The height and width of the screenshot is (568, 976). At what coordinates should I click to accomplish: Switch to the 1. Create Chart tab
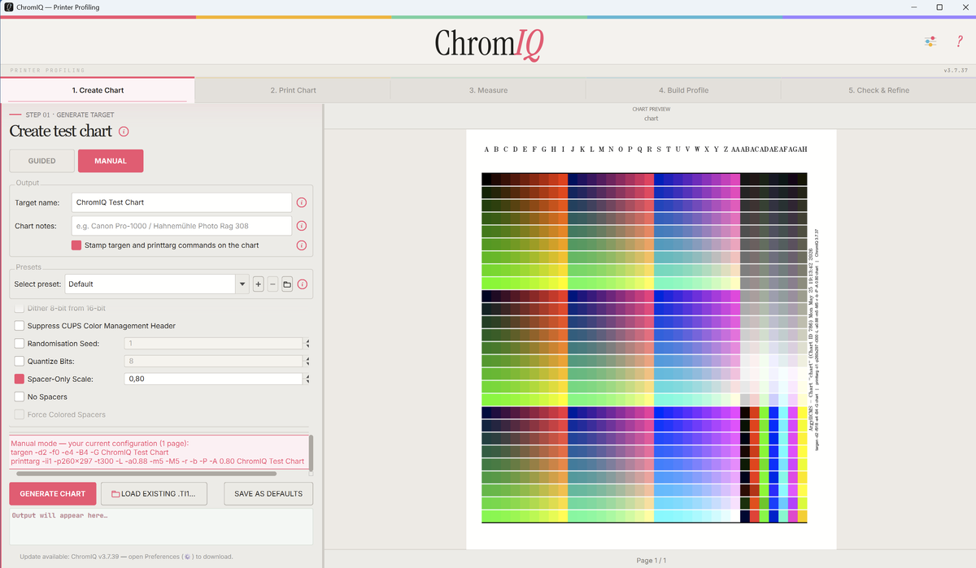[98, 90]
